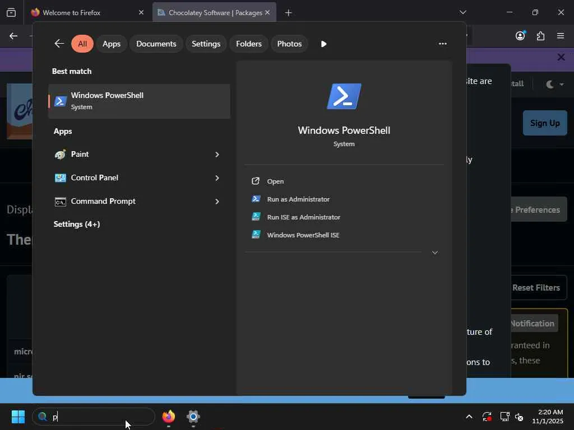Click the Windows PowerShell ISE icon
This screenshot has height=430, width=574.
pyautogui.click(x=256, y=235)
